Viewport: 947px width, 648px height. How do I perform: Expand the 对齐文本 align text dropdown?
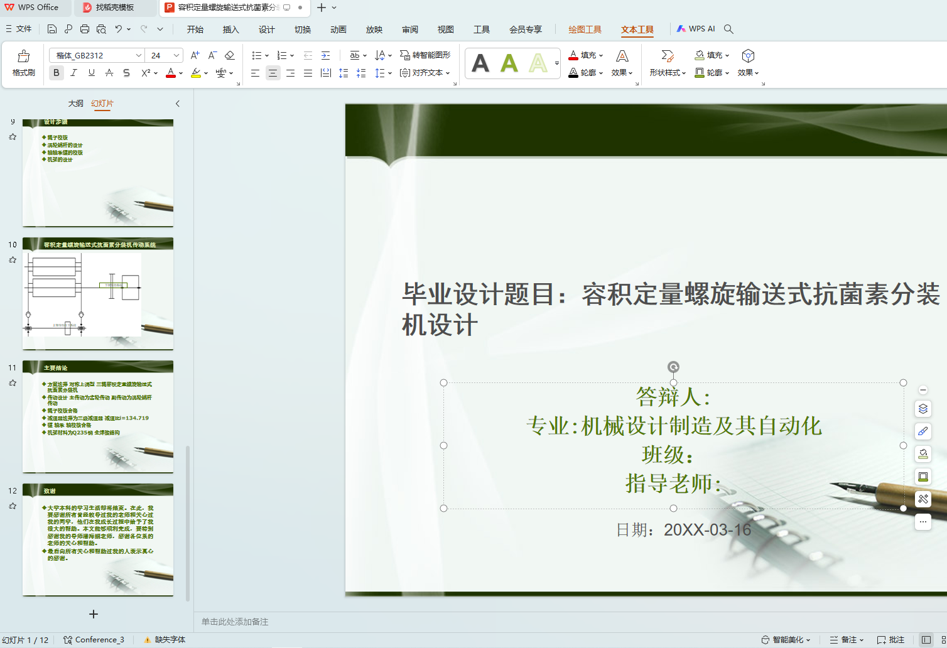click(x=425, y=73)
